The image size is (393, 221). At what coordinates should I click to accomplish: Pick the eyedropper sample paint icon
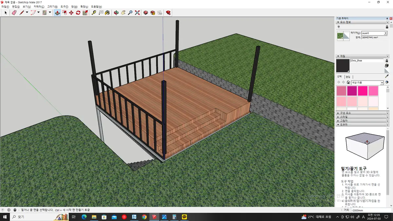click(387, 76)
